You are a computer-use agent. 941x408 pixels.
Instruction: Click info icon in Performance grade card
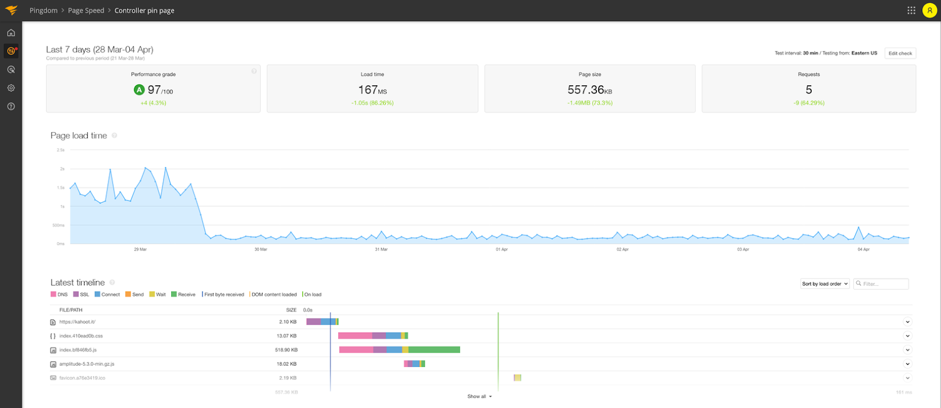pos(254,71)
